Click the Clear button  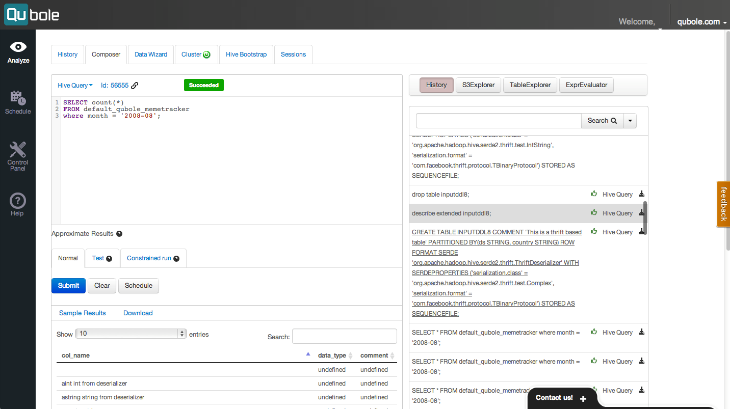point(102,286)
